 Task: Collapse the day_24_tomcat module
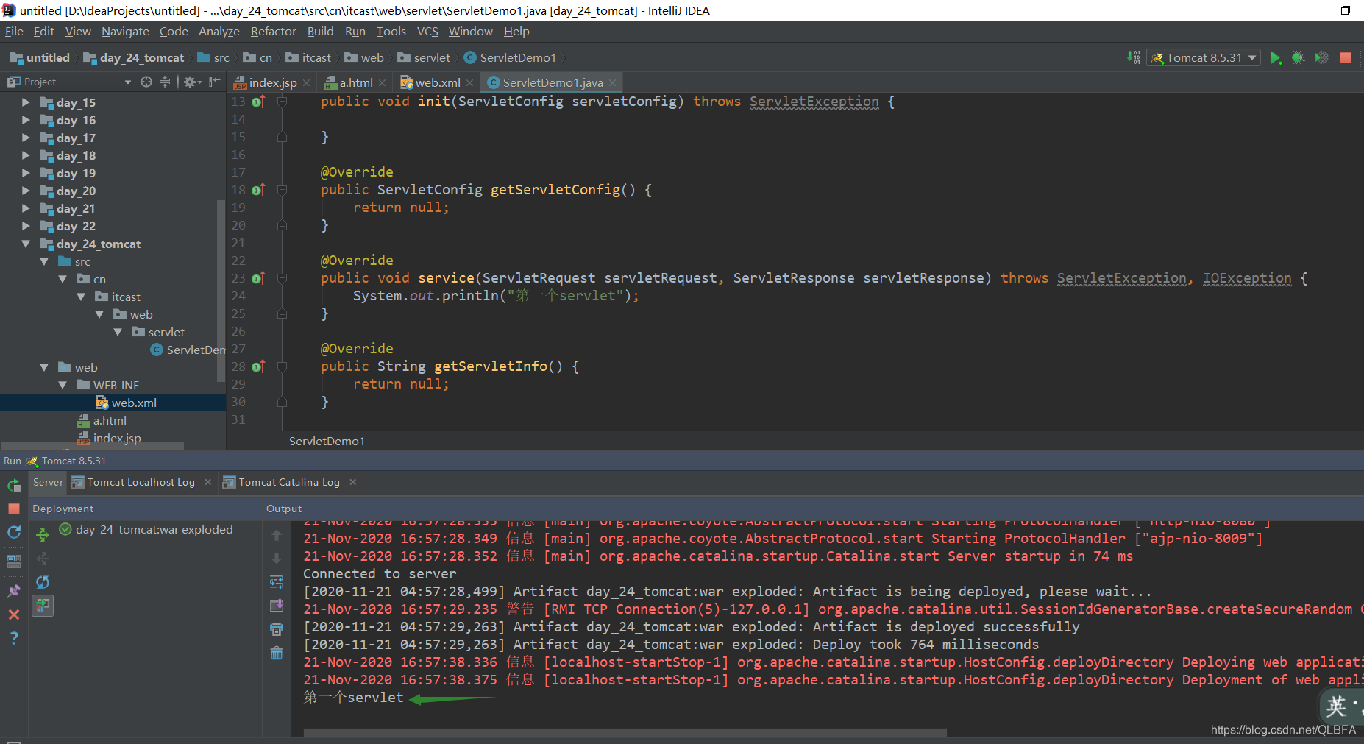coord(26,244)
